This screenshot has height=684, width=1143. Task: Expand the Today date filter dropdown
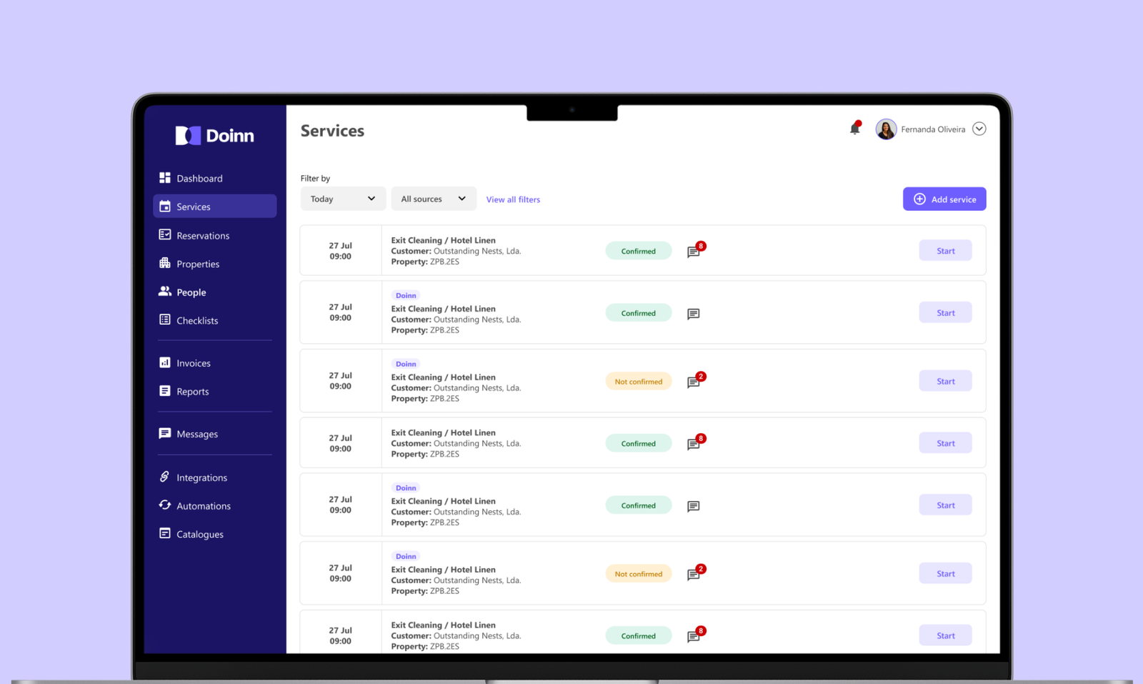click(x=343, y=199)
